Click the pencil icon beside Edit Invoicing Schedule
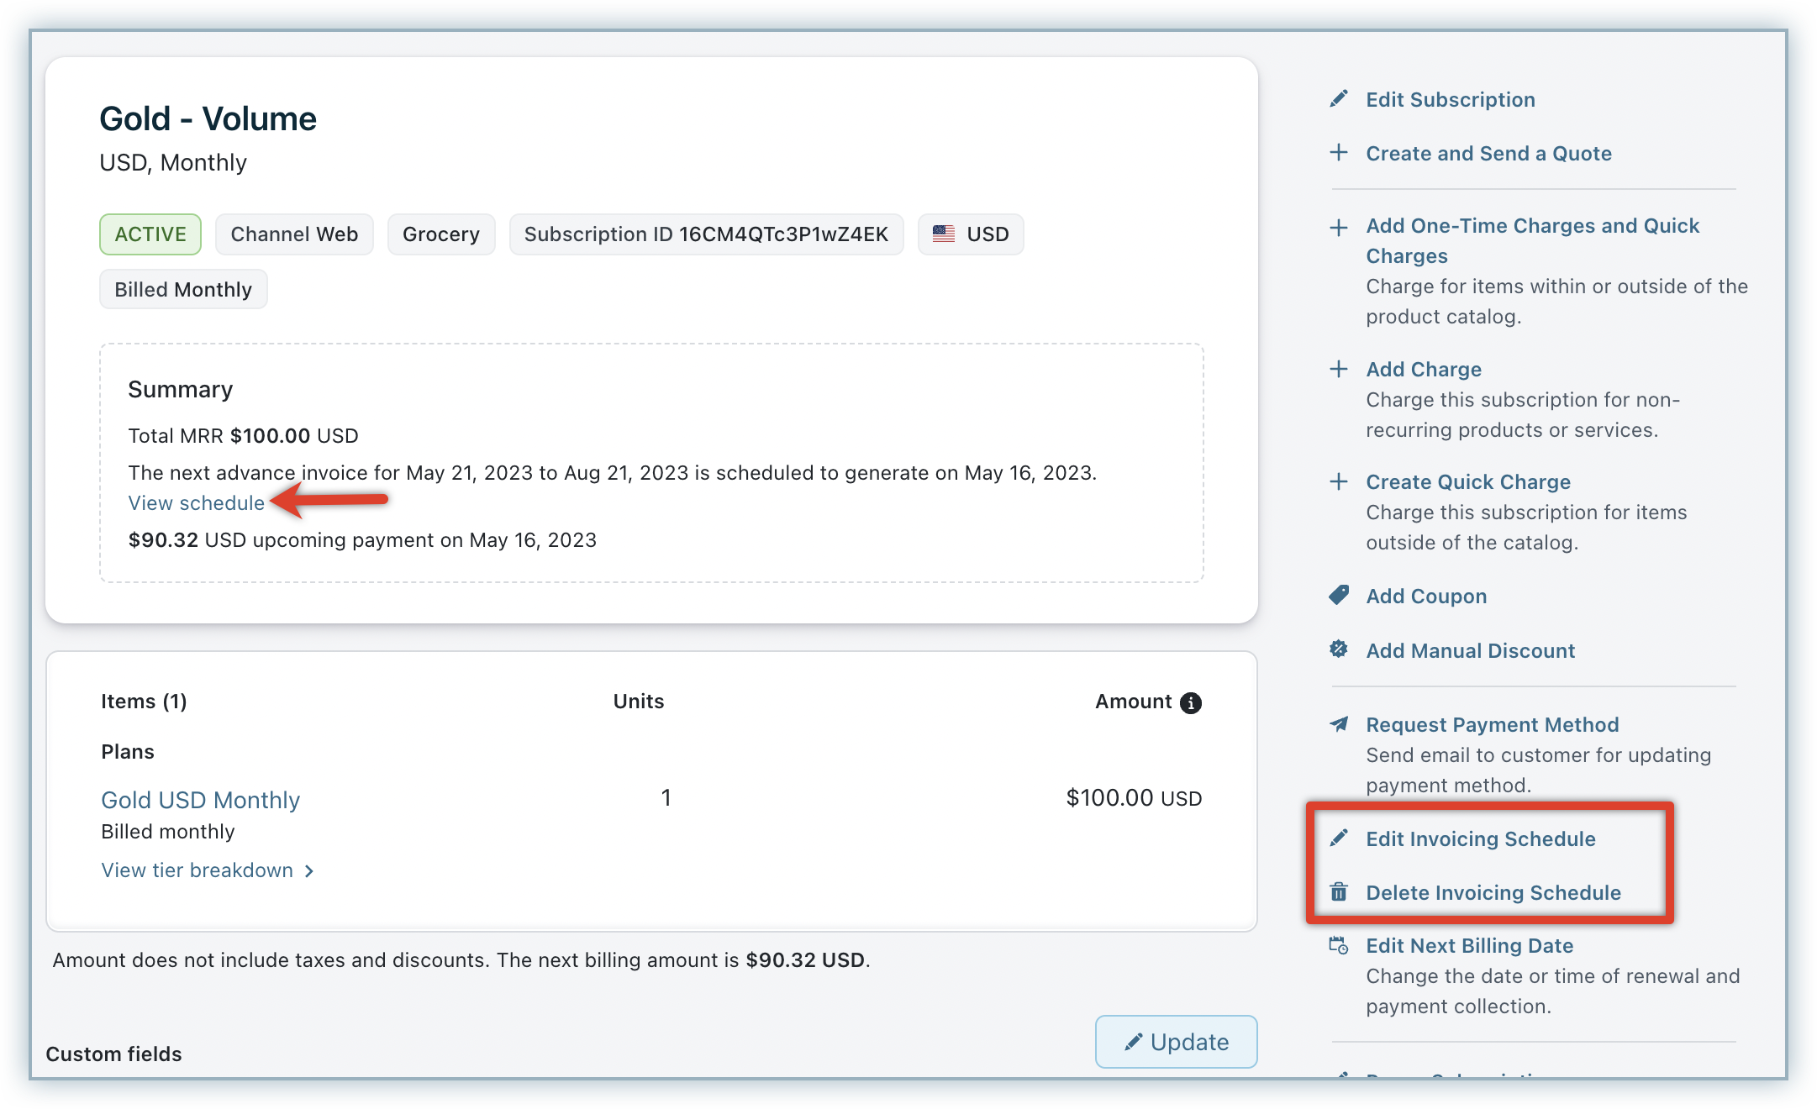The height and width of the screenshot is (1109, 1817). point(1339,838)
